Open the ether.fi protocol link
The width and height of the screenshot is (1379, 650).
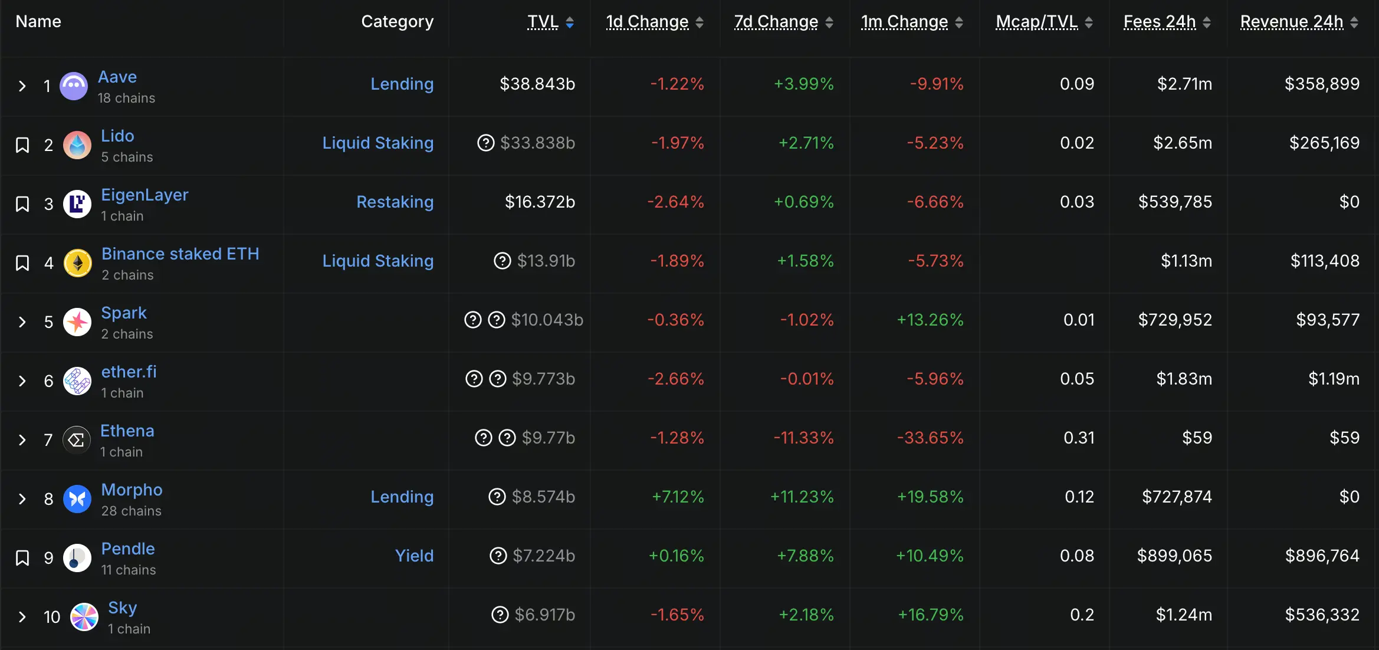pos(129,372)
